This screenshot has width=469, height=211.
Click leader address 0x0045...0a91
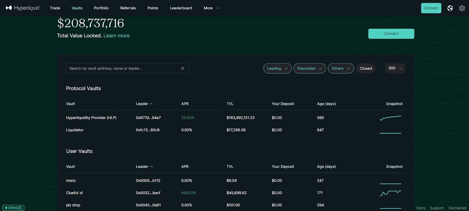(148, 205)
